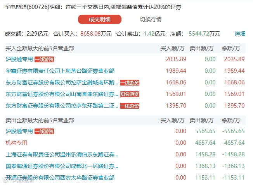
Task: Switch to the 切换行情 tab
Action: pos(151,19)
